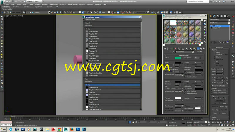This screenshot has height=132, width=235.
Task: Click the Save File icon in title bar
Action: coord(13,1)
